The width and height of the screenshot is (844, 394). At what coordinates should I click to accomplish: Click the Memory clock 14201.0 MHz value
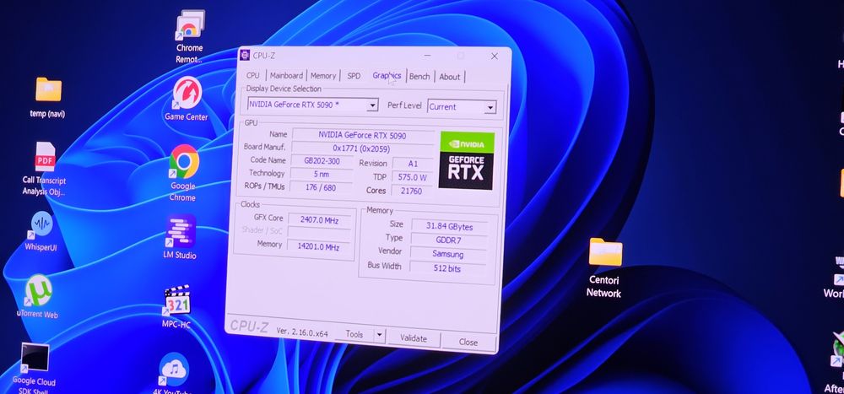click(318, 247)
